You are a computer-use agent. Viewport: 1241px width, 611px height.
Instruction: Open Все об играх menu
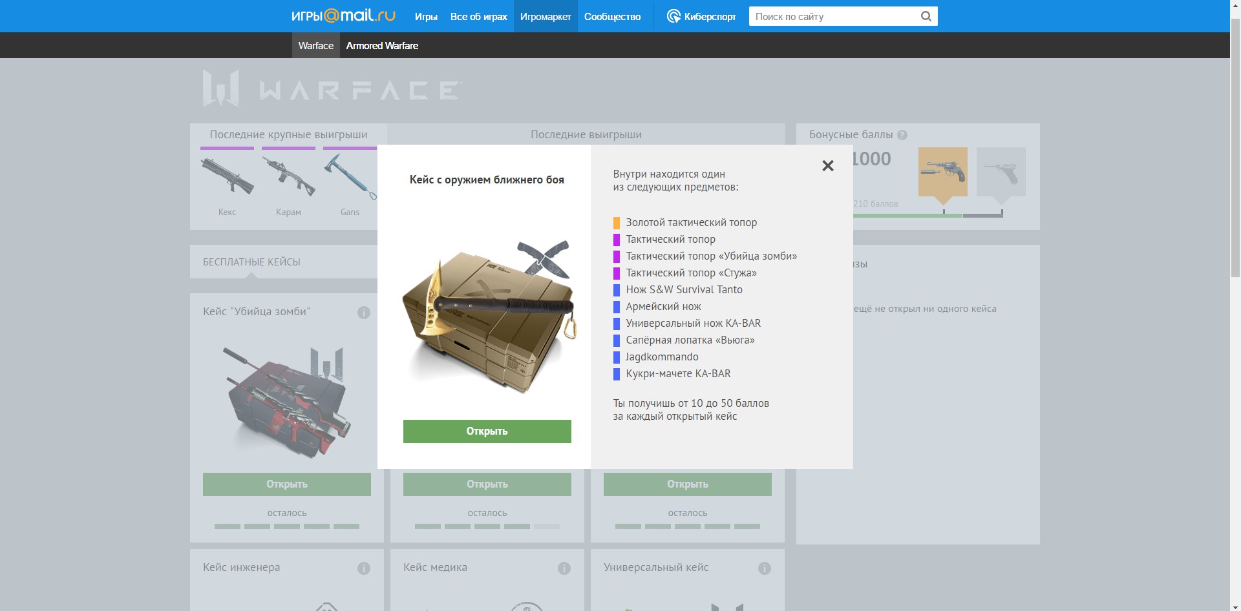pyautogui.click(x=478, y=16)
